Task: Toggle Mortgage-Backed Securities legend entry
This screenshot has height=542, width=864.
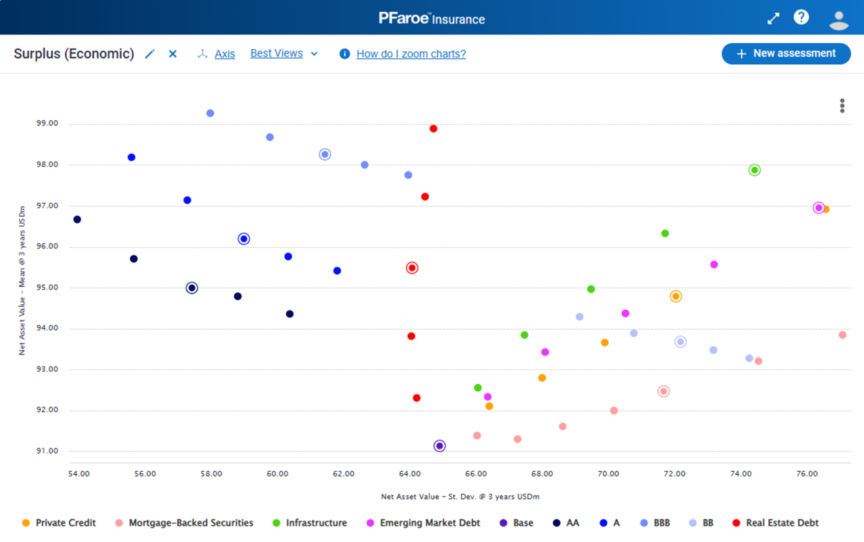Action: (190, 523)
